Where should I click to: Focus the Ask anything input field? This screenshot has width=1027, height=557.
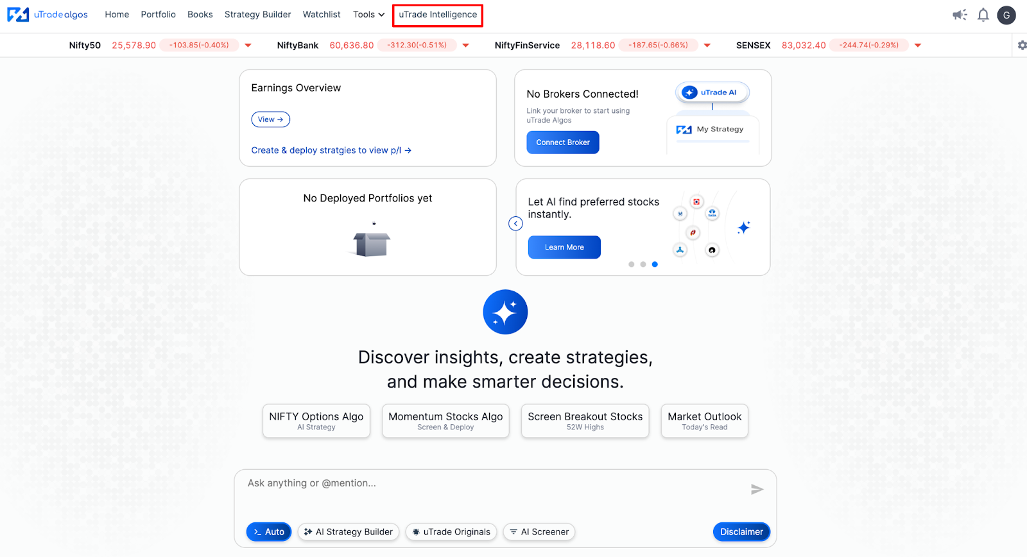tap(494, 490)
